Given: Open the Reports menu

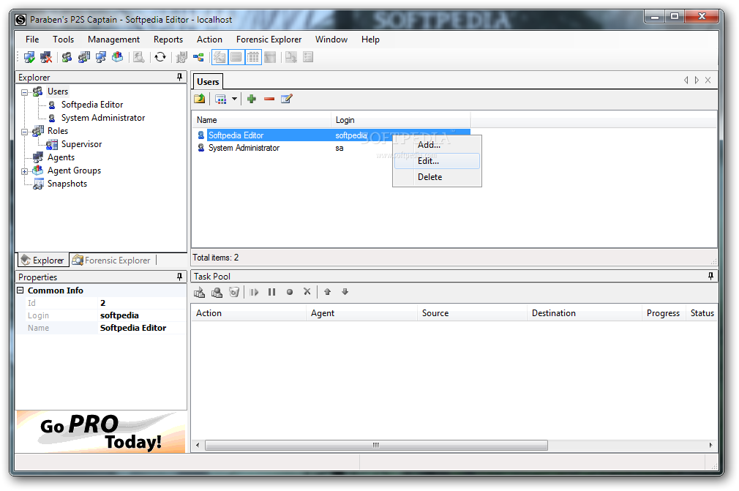Looking at the screenshot, I should [168, 40].
